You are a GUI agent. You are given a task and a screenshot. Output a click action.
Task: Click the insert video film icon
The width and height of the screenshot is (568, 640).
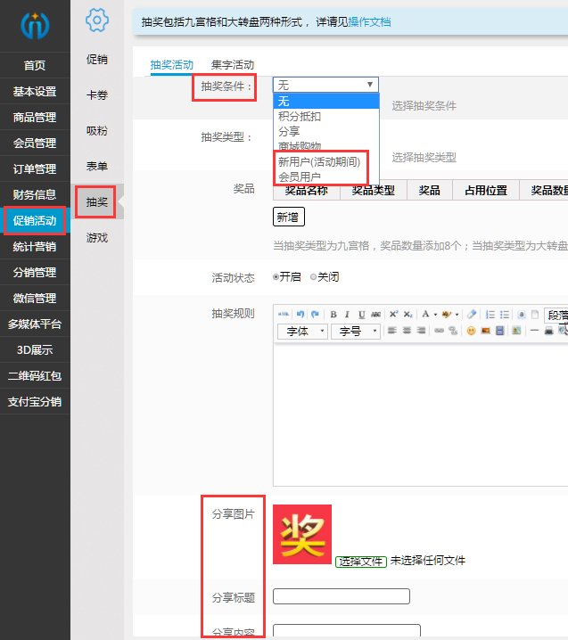click(x=500, y=331)
